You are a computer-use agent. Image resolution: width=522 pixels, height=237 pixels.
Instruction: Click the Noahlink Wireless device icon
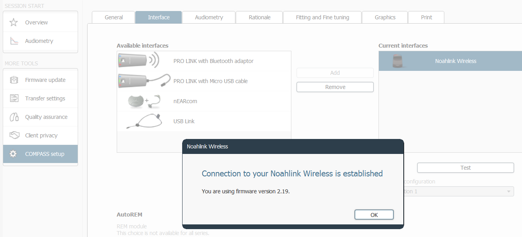pos(399,61)
